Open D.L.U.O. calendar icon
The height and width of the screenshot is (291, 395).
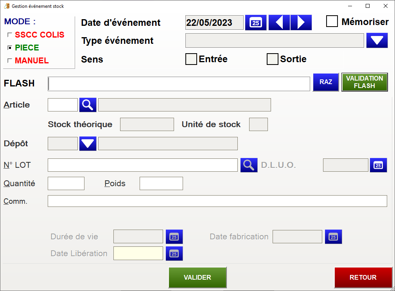378,165
